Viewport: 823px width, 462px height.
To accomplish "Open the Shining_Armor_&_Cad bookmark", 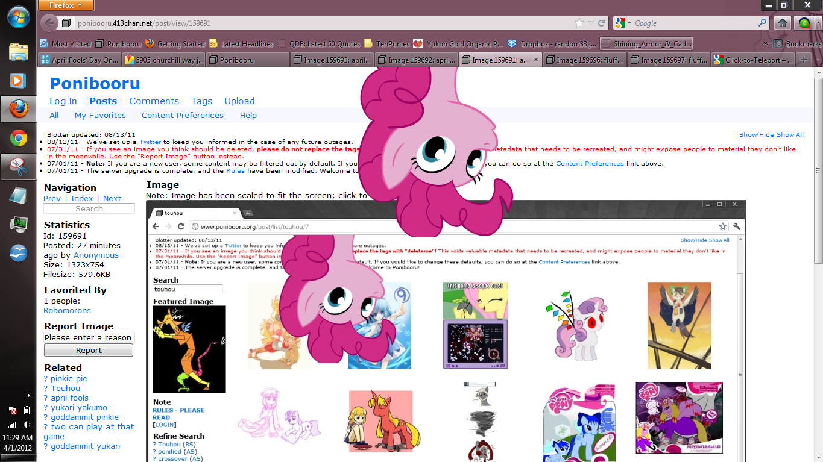I will (646, 43).
